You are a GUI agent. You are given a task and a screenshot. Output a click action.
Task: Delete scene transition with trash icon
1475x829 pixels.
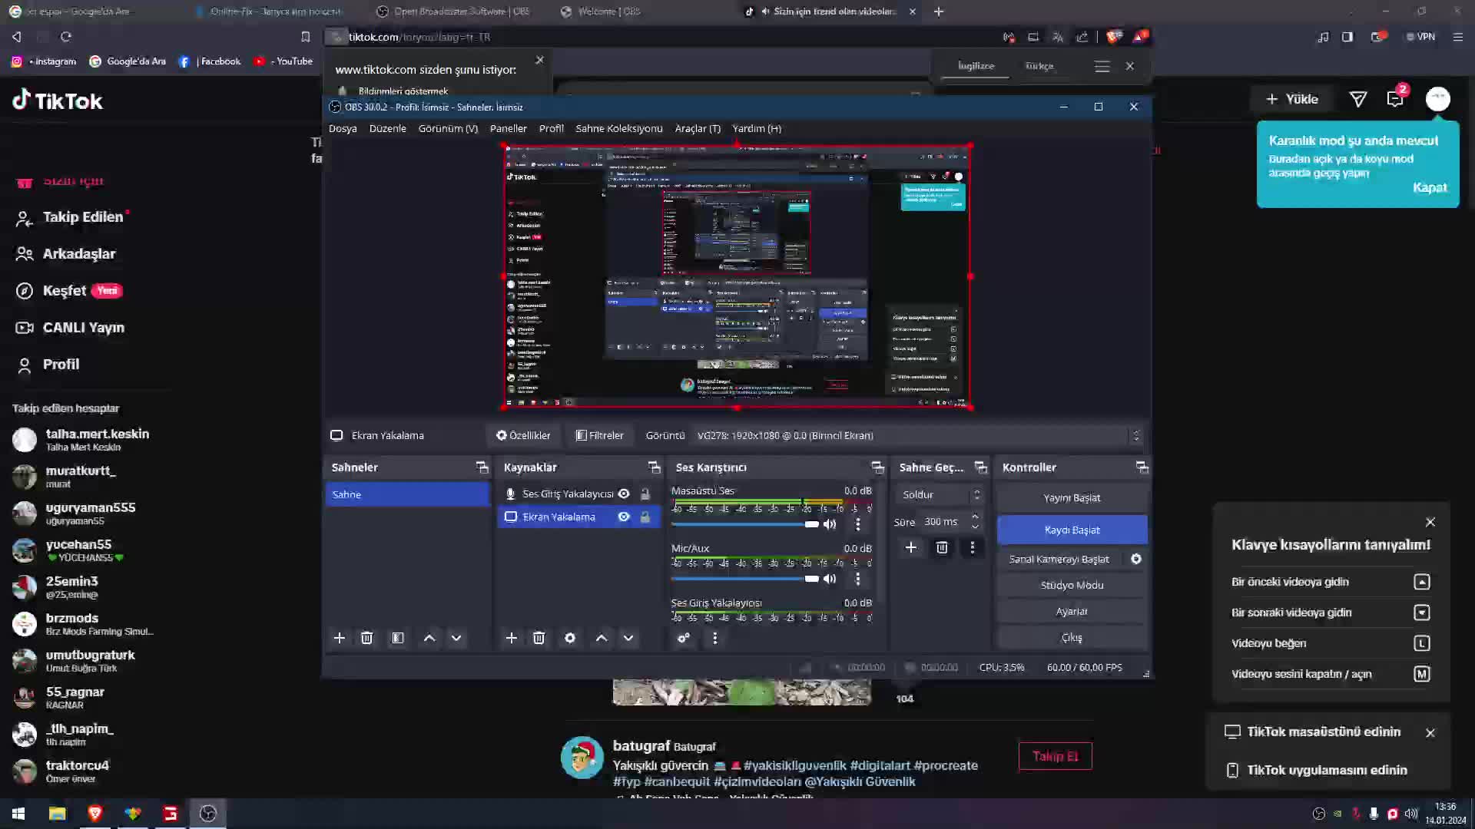point(942,547)
